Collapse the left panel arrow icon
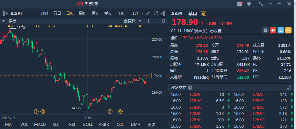 point(5,13)
